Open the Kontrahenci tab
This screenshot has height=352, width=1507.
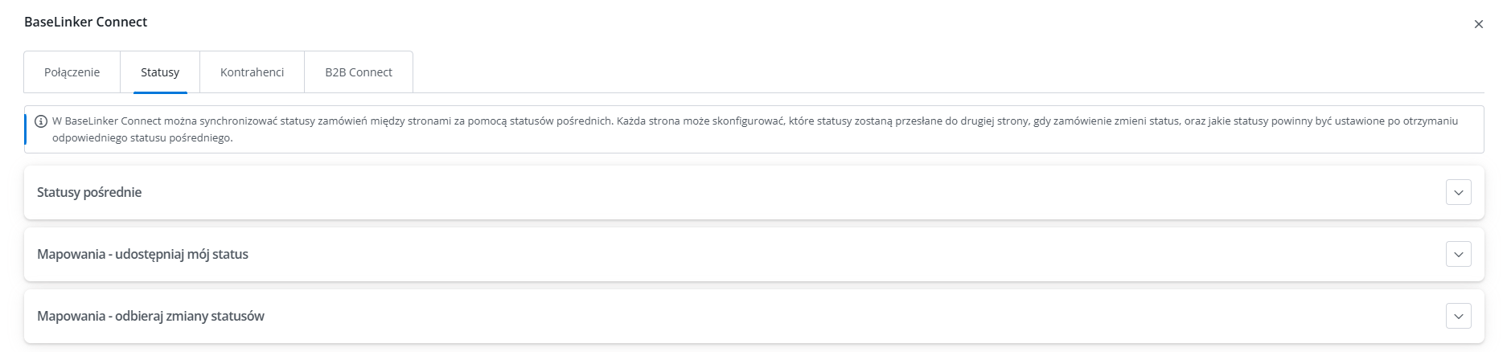(253, 72)
